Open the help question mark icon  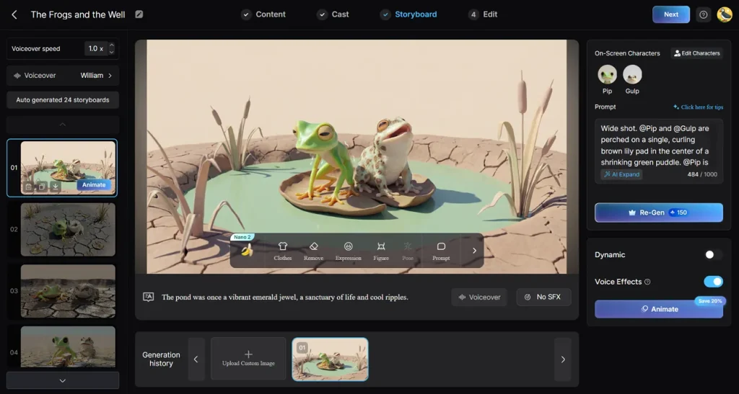pos(703,14)
